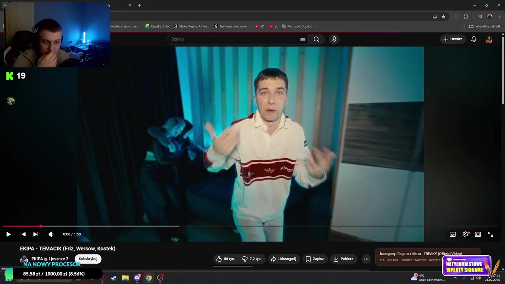Click Natychmiastowe wpłaty skinami banner
This screenshot has width=505, height=284.
coord(466,266)
